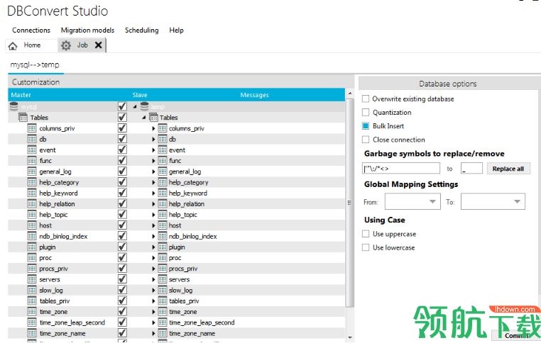The image size is (541, 343).
Task: Click the master Tables folder icon
Action: click(x=23, y=118)
